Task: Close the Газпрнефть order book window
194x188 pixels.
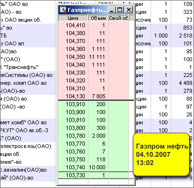Action: [x=129, y=10]
